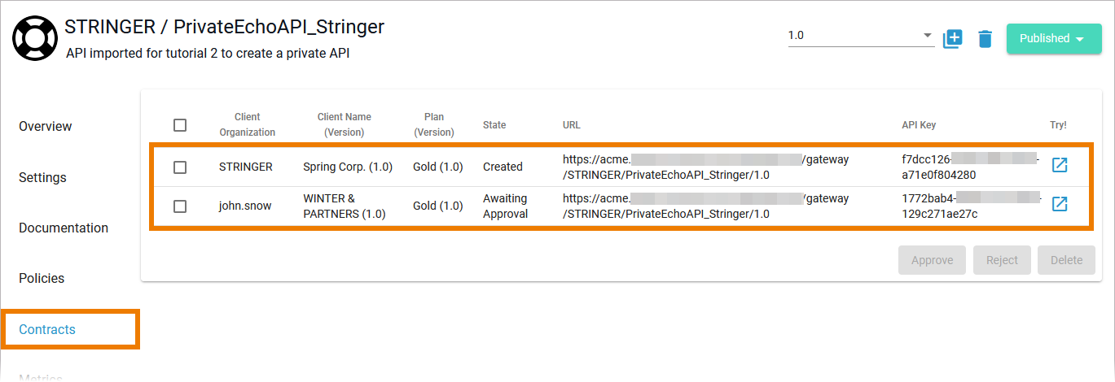Viewport: 1115px width, 382px height.
Task: Check the STRINGER contract row checkbox
Action: tap(180, 167)
